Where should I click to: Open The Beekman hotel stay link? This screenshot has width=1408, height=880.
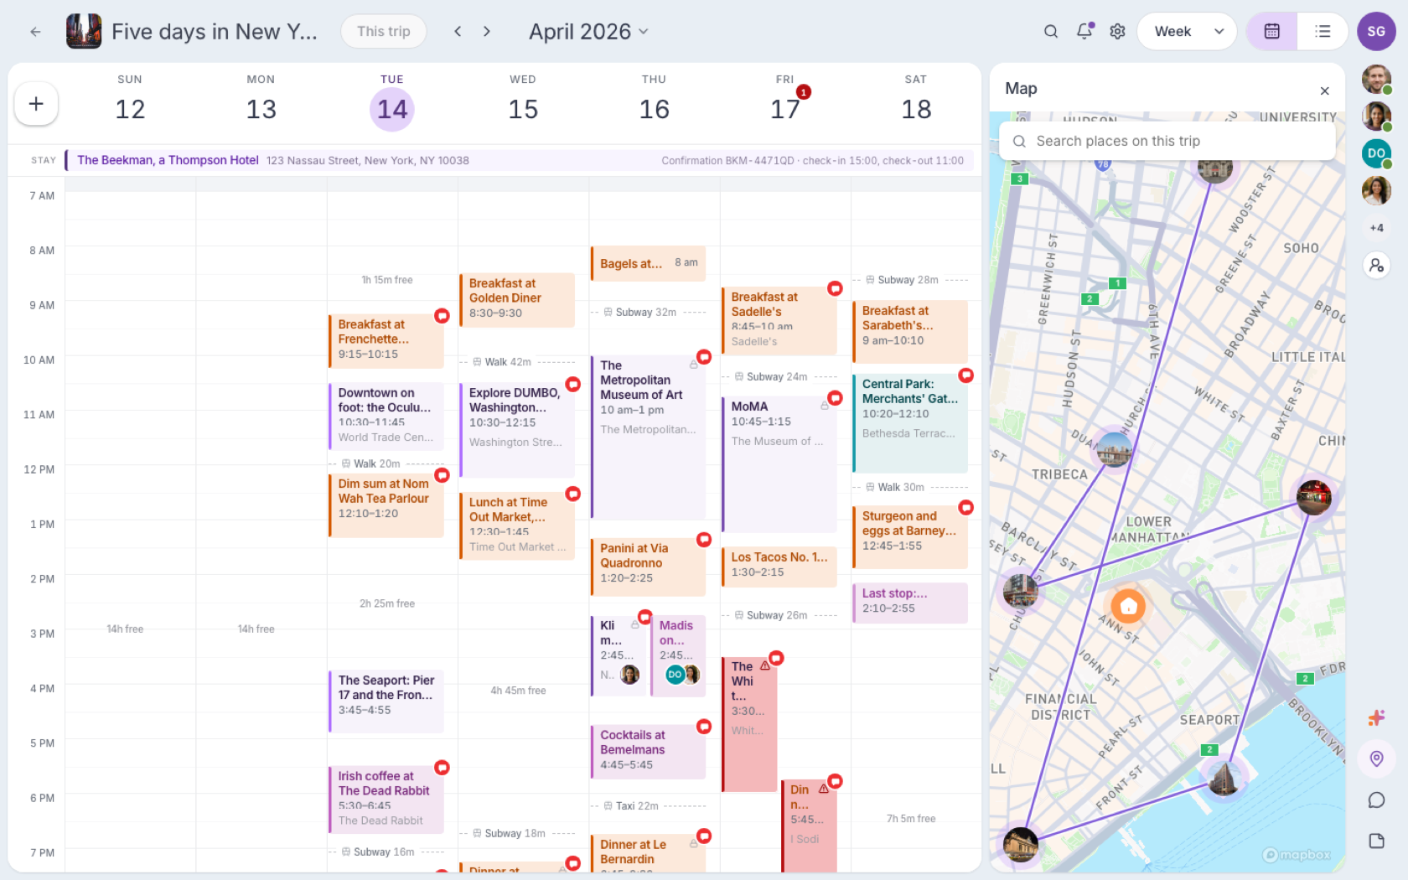click(x=168, y=160)
